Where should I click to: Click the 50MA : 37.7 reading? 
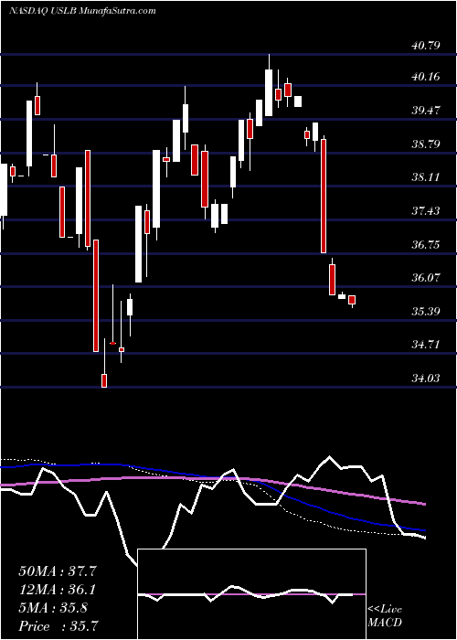(58, 571)
